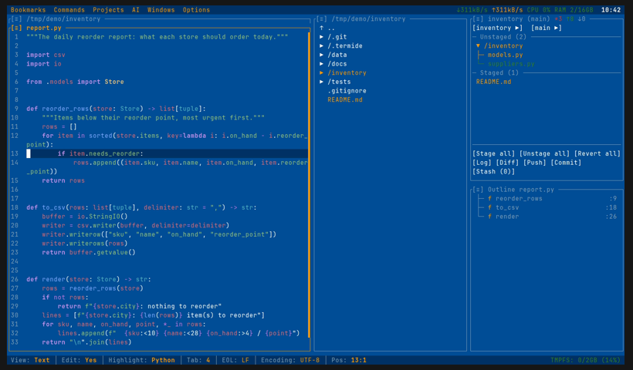Click the 'return rows' code on line 15
The height and width of the screenshot is (370, 633).
(63, 180)
